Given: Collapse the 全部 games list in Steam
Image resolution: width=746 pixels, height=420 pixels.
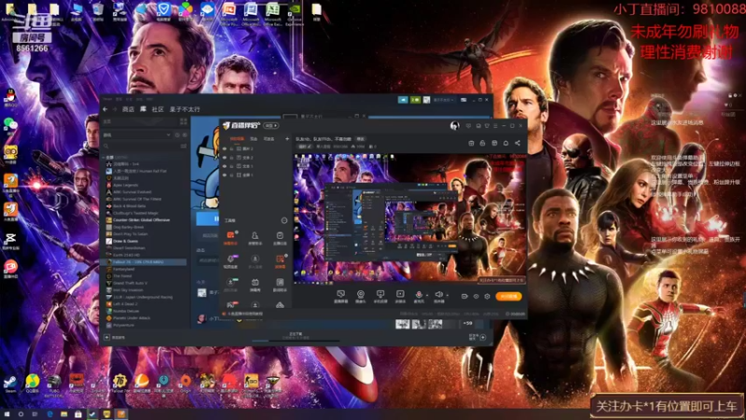Looking at the screenshot, I should point(104,157).
